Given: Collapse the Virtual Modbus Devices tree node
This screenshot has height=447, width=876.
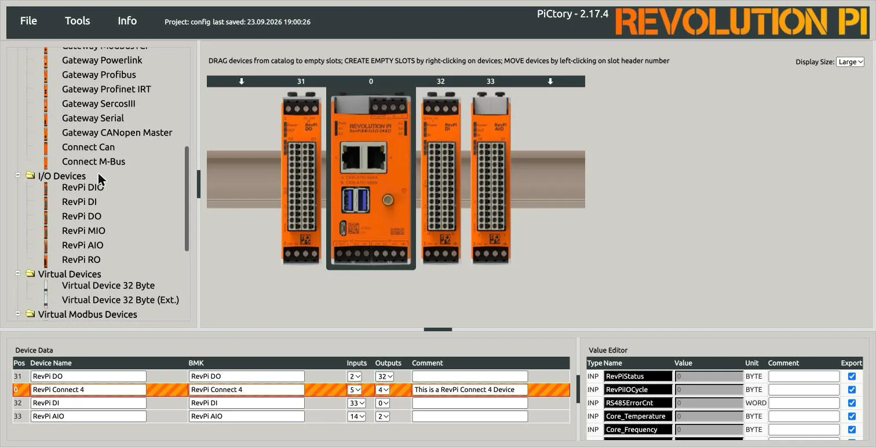Looking at the screenshot, I should 17,313.
